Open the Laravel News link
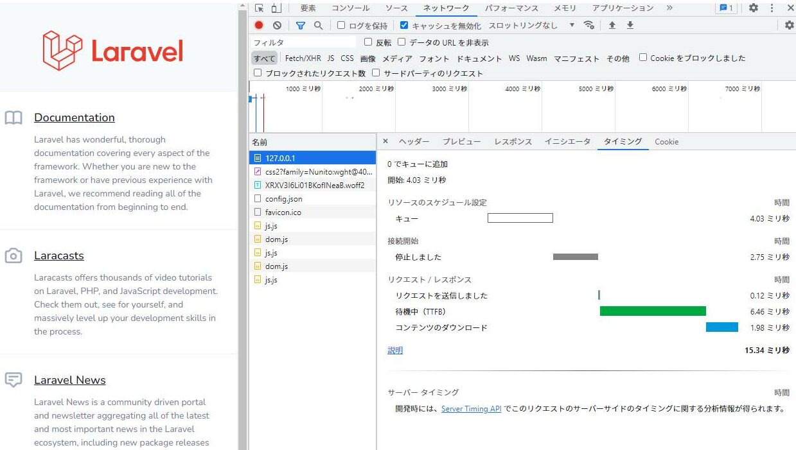 click(70, 380)
